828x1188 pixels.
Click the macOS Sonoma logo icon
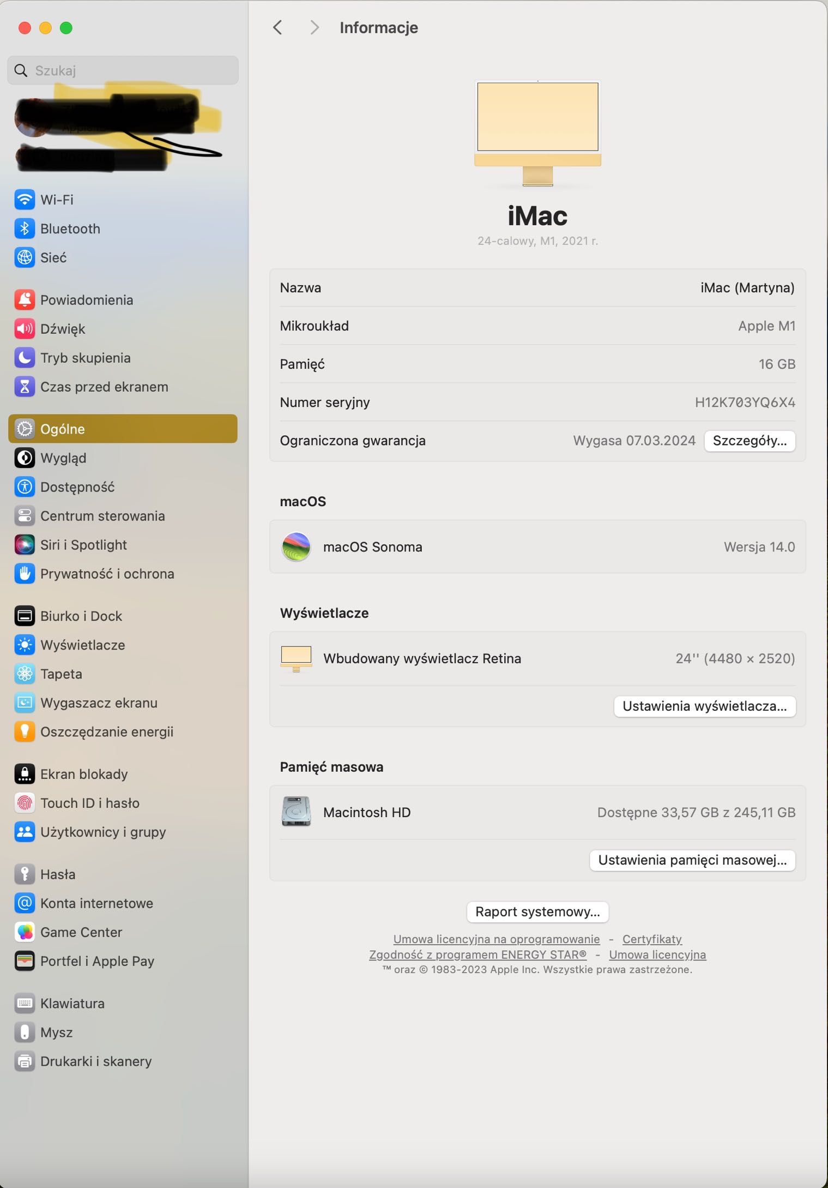click(x=296, y=547)
